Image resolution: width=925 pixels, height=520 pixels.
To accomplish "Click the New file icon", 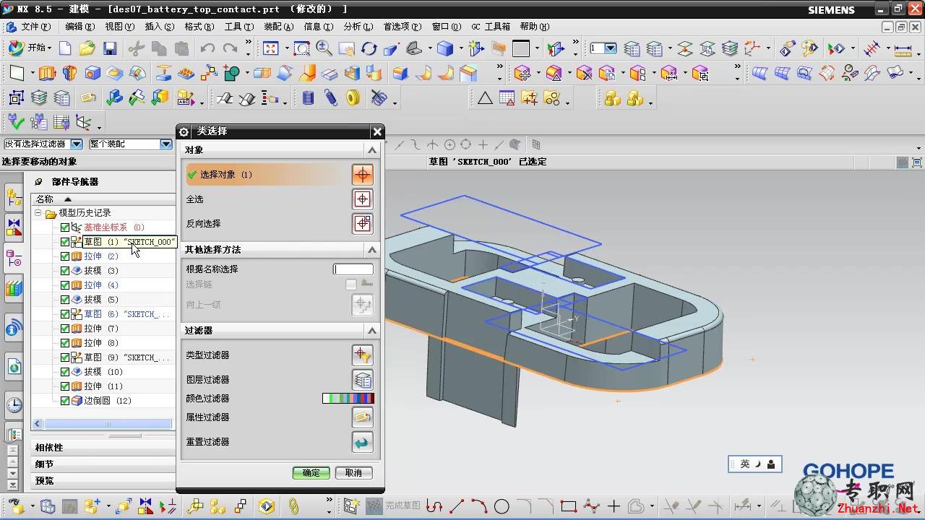I will (65, 48).
